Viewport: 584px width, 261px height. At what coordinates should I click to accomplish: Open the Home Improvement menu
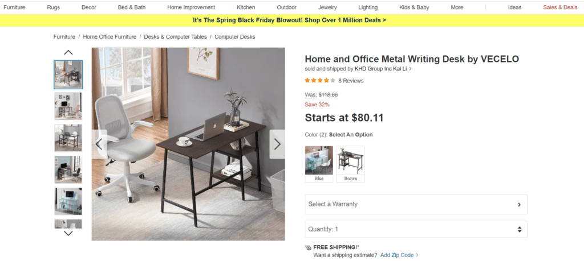pyautogui.click(x=191, y=7)
